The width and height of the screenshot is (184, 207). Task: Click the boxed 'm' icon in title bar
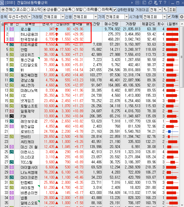[x=138, y=3]
